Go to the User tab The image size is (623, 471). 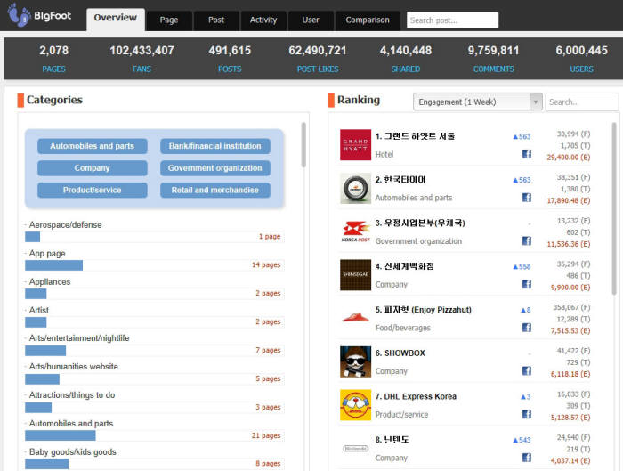tap(311, 20)
